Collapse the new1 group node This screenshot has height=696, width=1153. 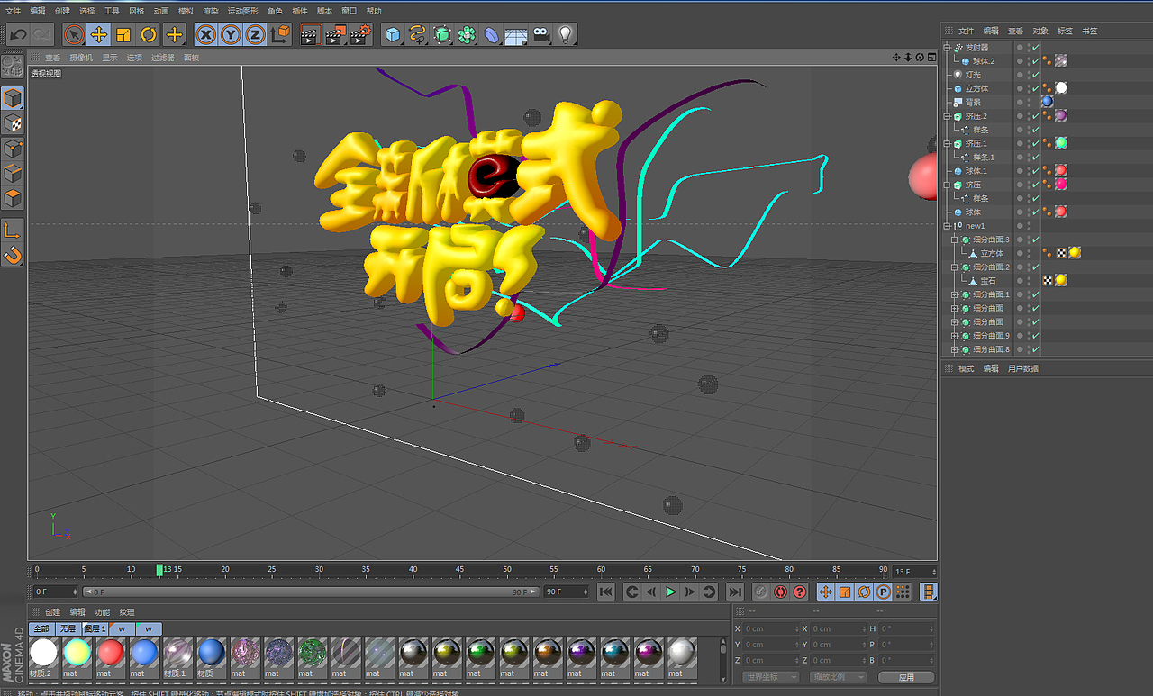948,226
